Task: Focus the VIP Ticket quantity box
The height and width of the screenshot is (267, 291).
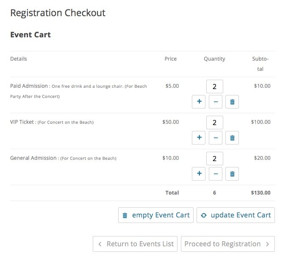Action: tap(215, 122)
